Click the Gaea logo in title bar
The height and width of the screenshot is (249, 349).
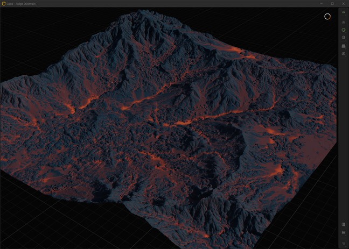coord(4,3)
